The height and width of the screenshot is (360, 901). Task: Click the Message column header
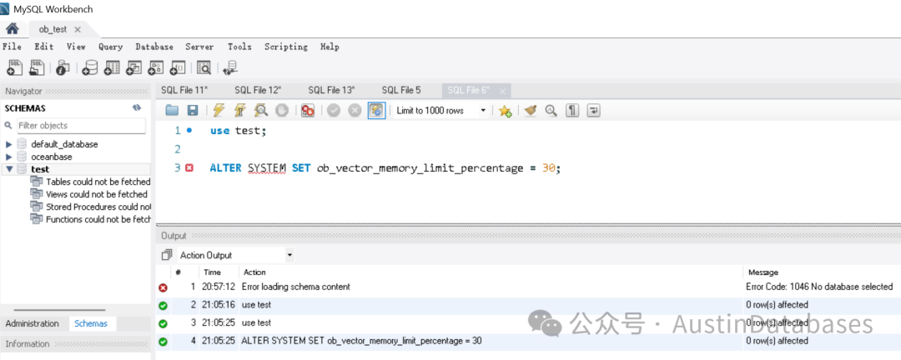[762, 272]
